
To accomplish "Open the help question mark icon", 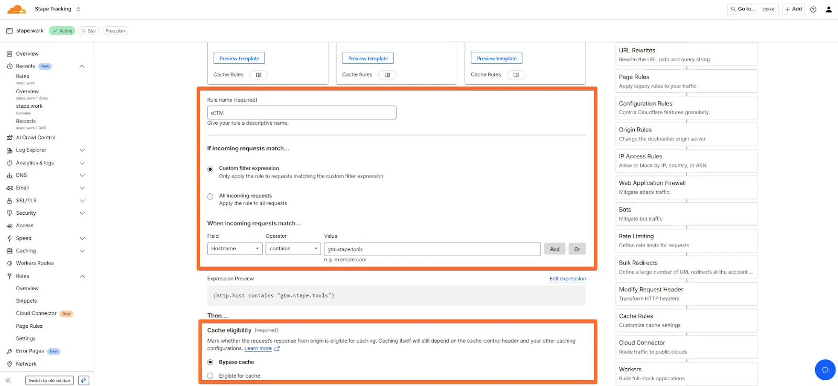I will click(x=813, y=9).
